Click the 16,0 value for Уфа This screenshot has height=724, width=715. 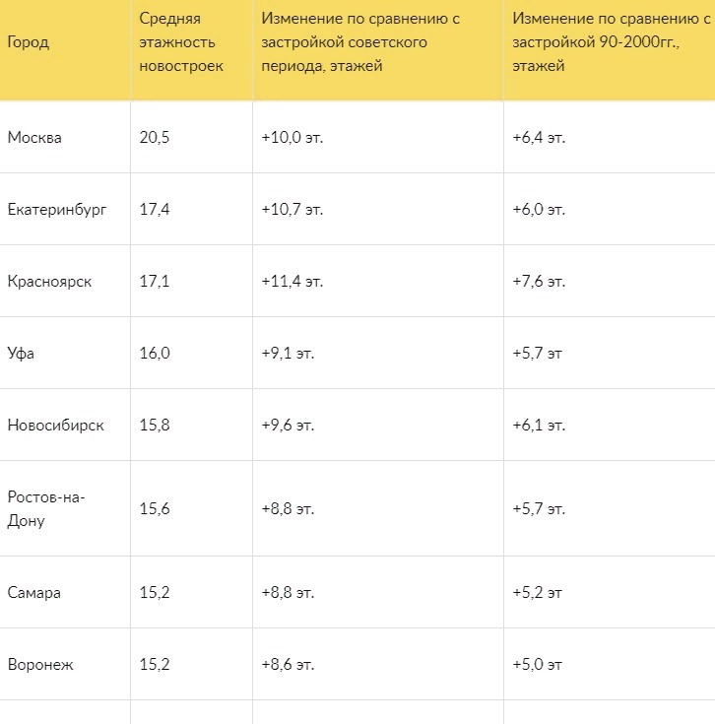[155, 354]
